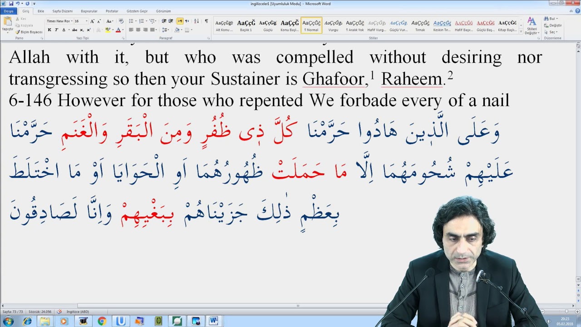Click the Clear Formatting icon
Viewport: 581px width, 327px height.
pyautogui.click(x=121, y=21)
